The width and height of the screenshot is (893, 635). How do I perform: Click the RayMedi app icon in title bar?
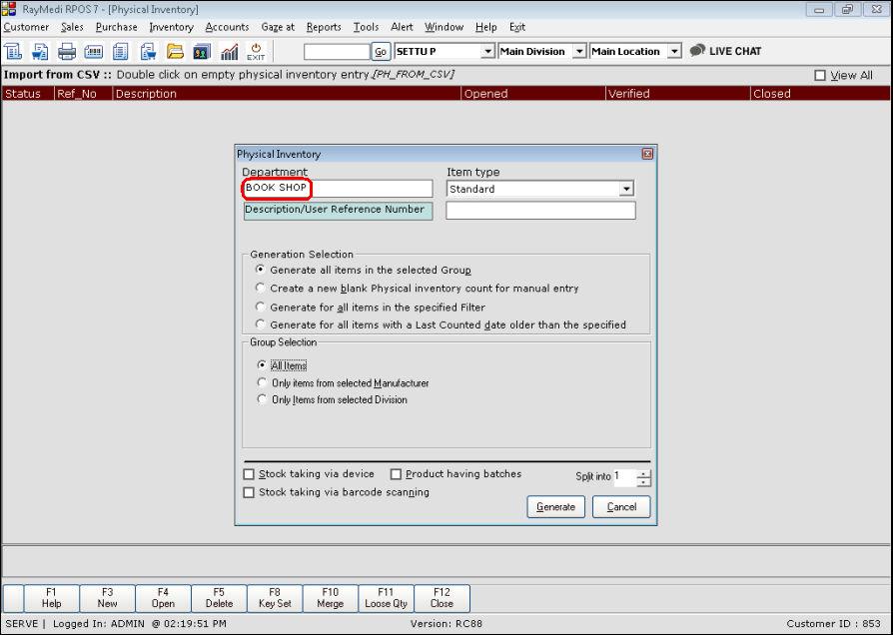(9, 9)
